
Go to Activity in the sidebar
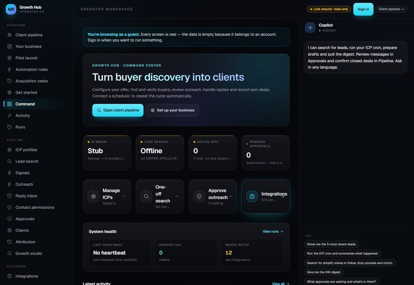point(37,115)
